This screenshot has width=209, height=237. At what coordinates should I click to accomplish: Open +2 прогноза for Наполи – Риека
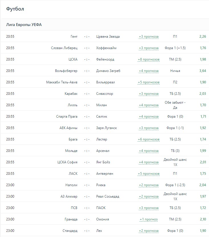pyautogui.click(x=148, y=185)
